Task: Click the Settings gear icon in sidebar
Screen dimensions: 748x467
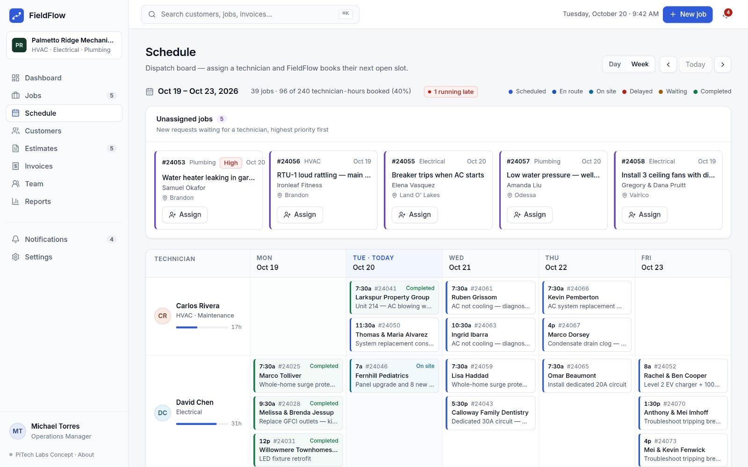Action: [x=15, y=257]
